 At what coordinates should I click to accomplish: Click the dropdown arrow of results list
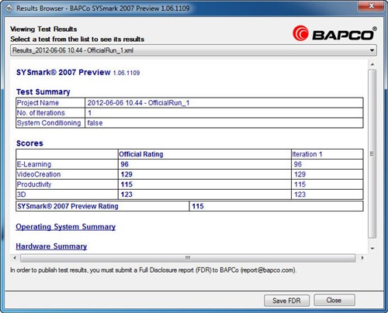pos(372,50)
